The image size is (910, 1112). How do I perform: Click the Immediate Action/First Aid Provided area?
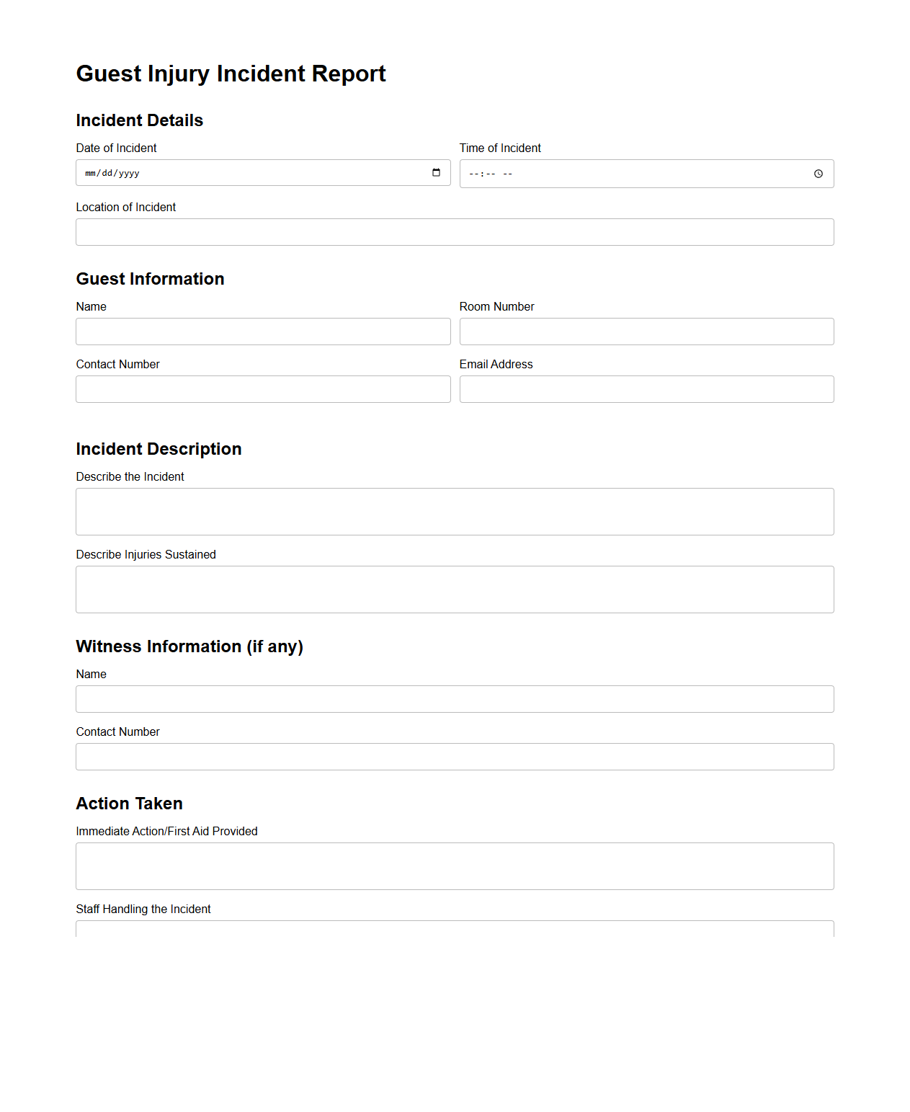click(x=455, y=866)
